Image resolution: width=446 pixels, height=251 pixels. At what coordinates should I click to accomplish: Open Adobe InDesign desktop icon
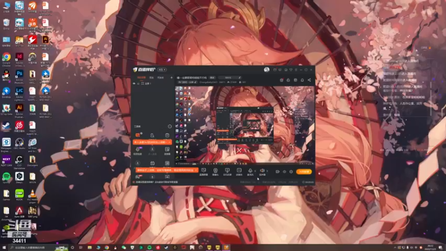click(20, 59)
